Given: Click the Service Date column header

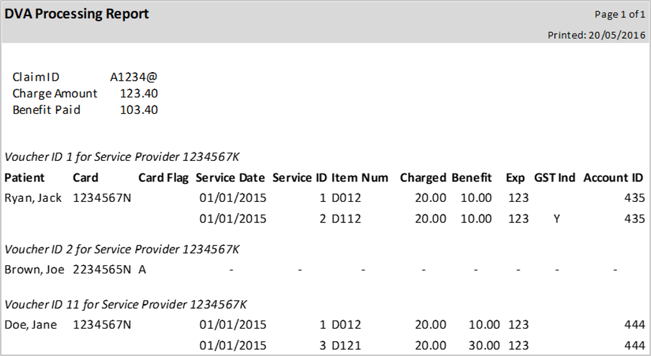Looking at the screenshot, I should (230, 178).
